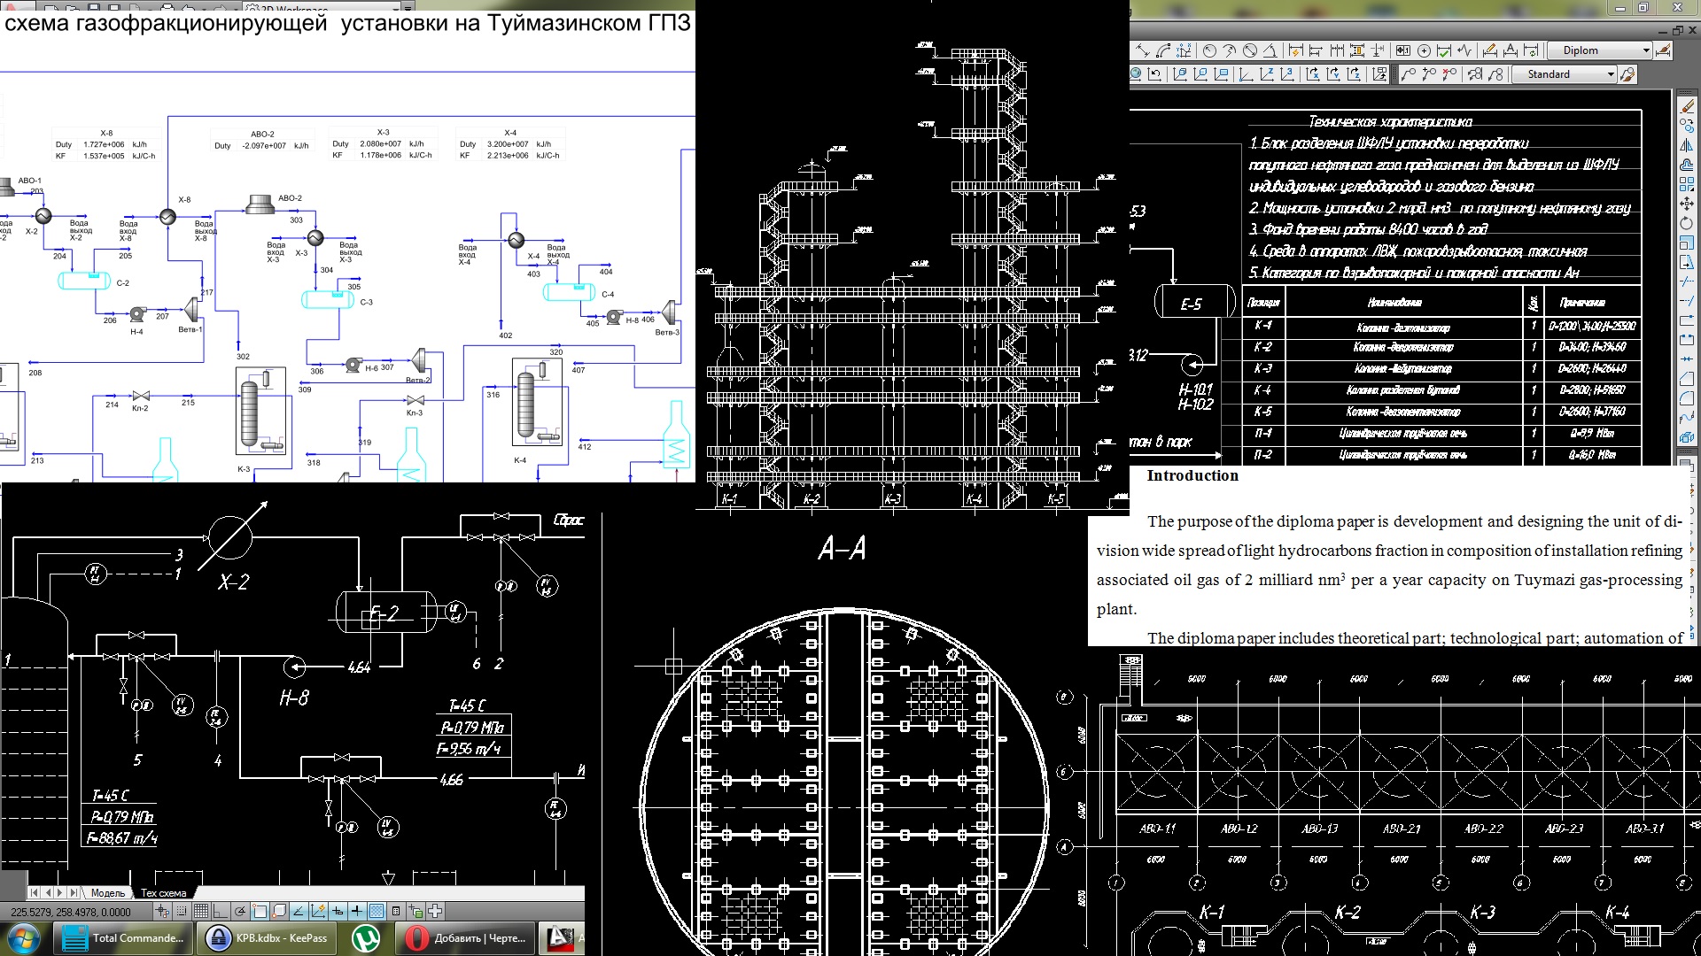The width and height of the screenshot is (1701, 956).
Task: Select the Move tool
Action: point(1687,204)
